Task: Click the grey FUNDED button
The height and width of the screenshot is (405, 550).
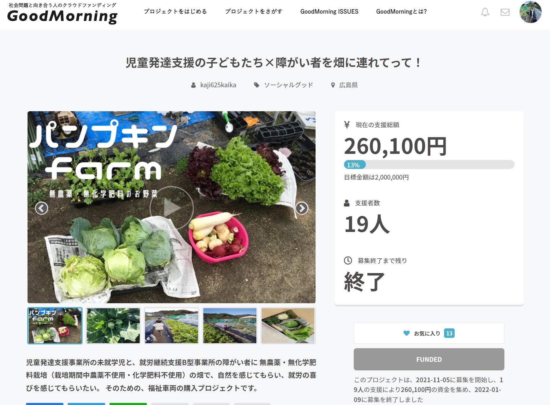Action: click(429, 359)
